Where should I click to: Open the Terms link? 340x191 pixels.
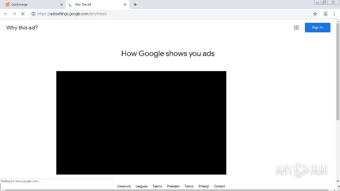pos(189,186)
